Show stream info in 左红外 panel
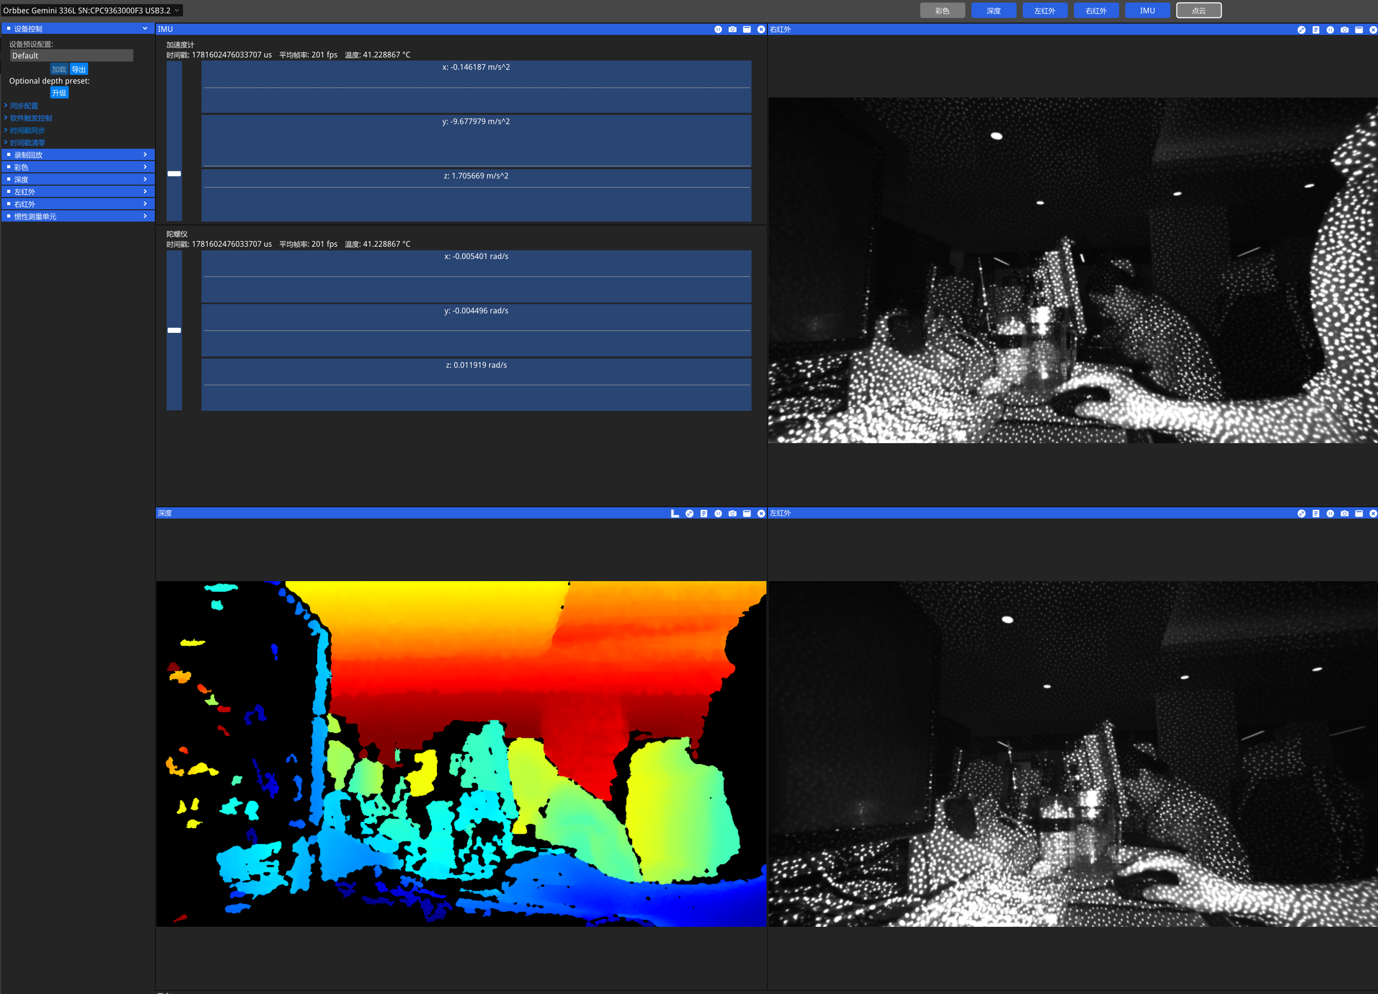 1316,514
